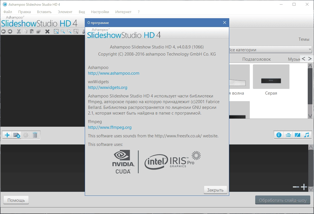Open the Вид menu
The image size is (314, 214).
82,12
